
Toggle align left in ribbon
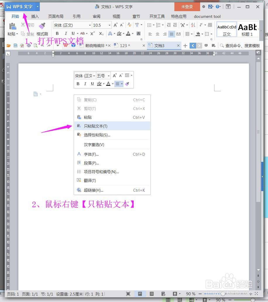tap(150, 34)
